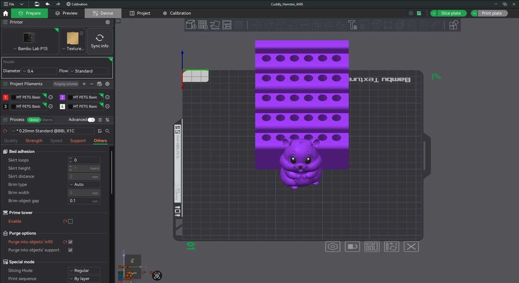Click the Home icon
This screenshot has width=519, height=283.
click(5, 13)
